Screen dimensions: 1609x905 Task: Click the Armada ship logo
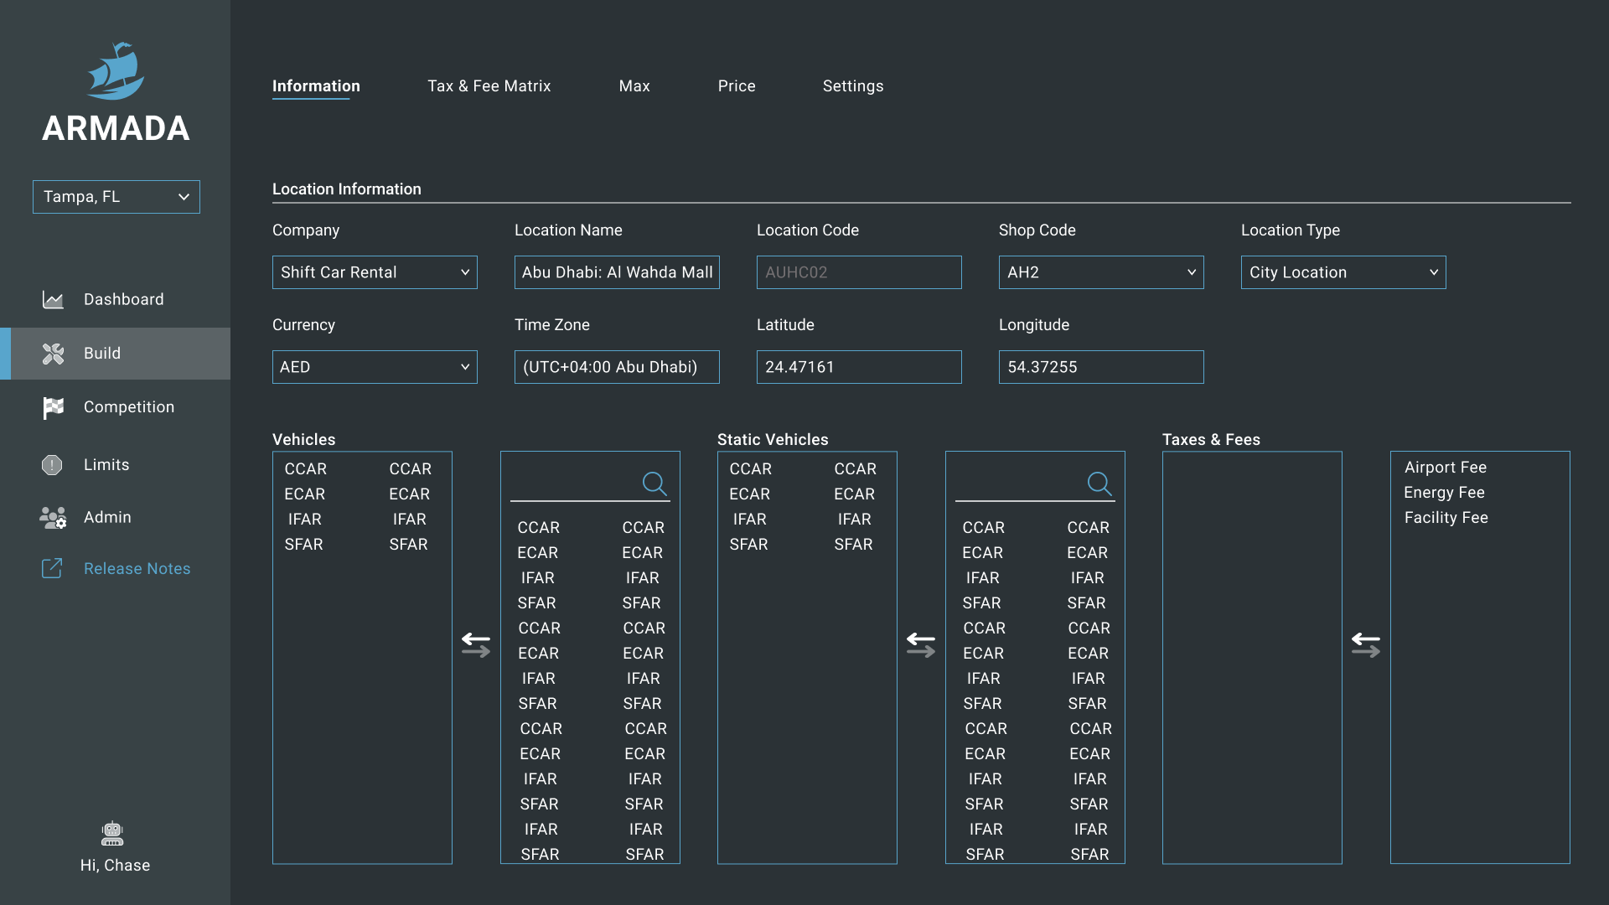116,71
